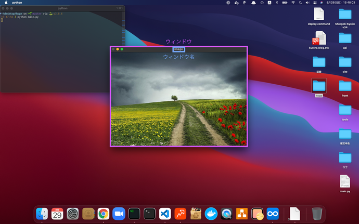Click the 'image' window title

pyautogui.click(x=178, y=49)
